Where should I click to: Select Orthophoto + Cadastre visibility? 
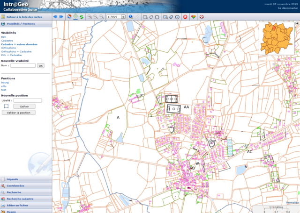[x=16, y=51]
